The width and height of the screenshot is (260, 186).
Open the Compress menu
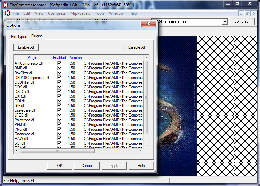pyautogui.click(x=57, y=13)
